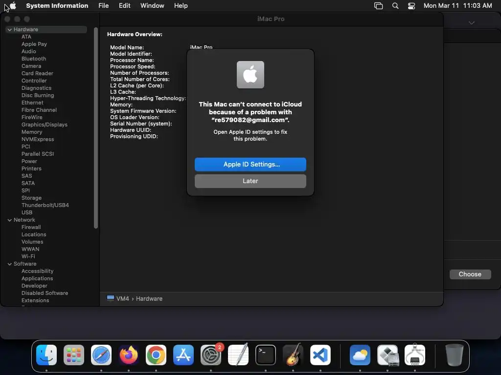Click Apple ID Settings button
The image size is (501, 375).
(250, 164)
